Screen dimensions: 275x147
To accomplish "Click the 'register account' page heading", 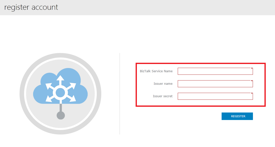I will pos(31,7).
